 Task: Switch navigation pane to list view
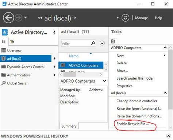click(x=4, y=41)
